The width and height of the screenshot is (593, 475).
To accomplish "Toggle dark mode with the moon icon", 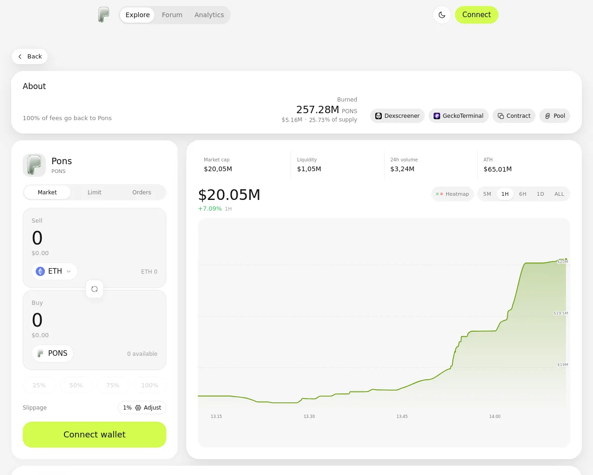I will click(x=442, y=15).
